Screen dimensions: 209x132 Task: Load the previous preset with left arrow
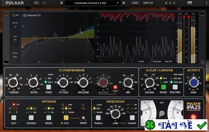[x=61, y=3]
